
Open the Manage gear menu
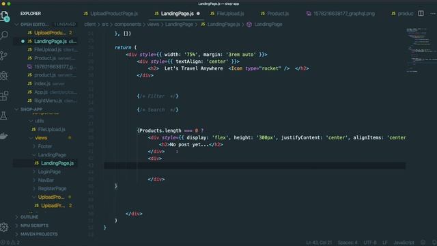[x=4, y=227]
